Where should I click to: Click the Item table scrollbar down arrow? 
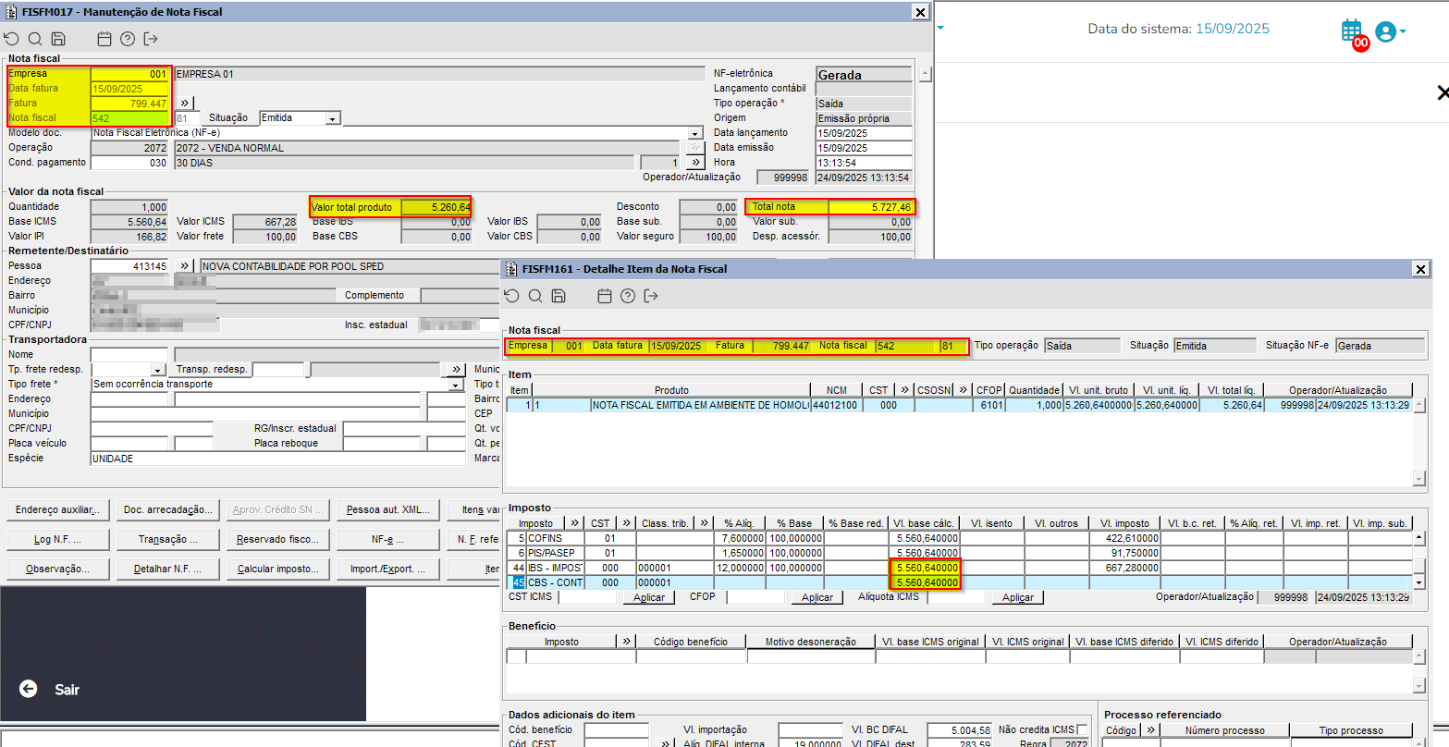[1419, 479]
